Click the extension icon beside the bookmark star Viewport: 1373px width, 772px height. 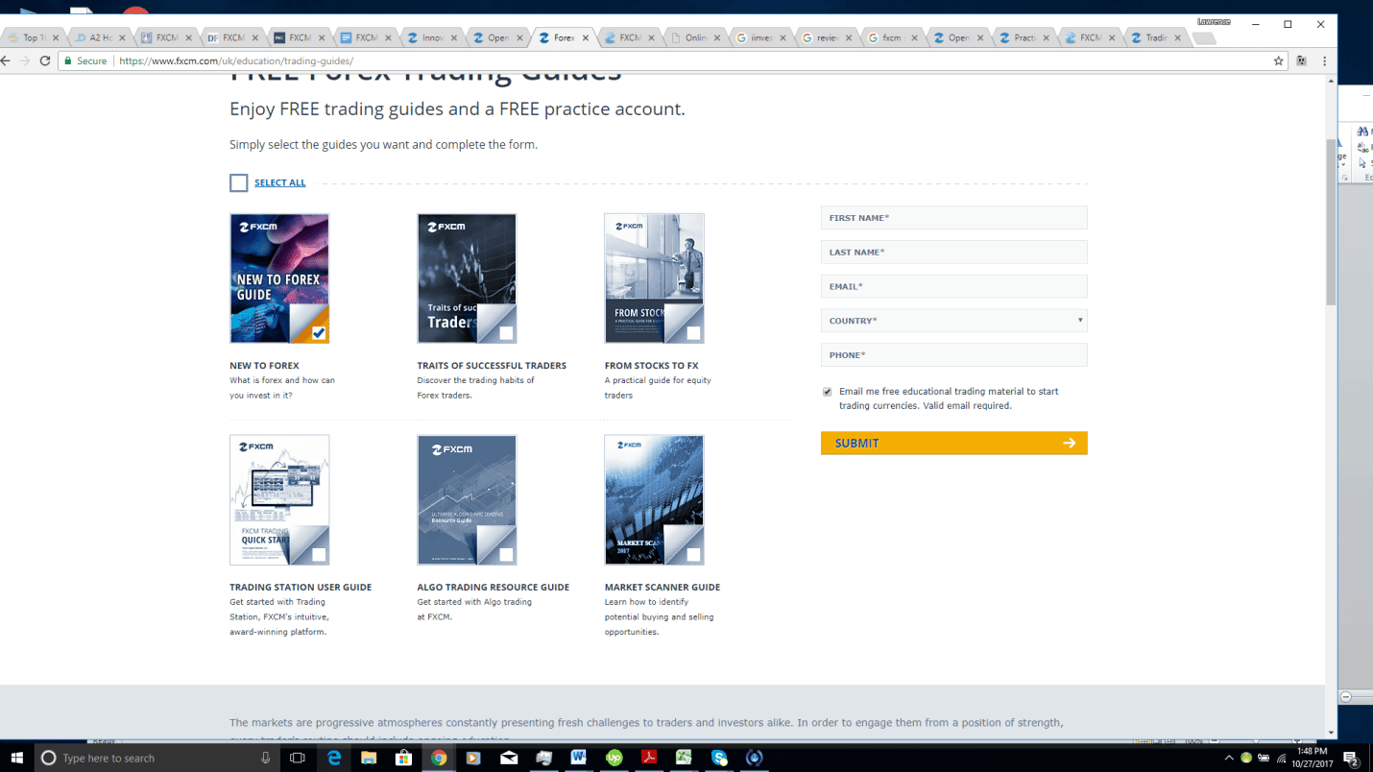click(x=1302, y=60)
